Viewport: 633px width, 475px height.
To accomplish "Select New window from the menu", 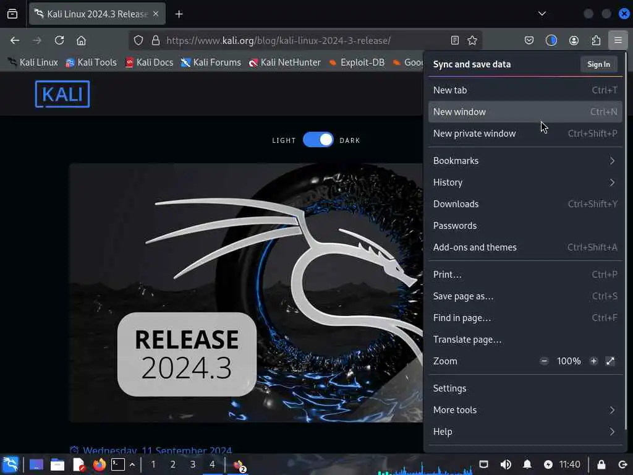I will click(x=525, y=112).
